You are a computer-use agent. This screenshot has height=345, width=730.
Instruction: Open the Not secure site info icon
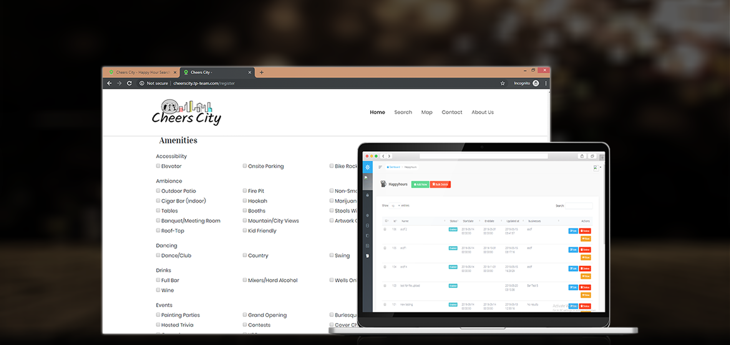click(x=142, y=83)
